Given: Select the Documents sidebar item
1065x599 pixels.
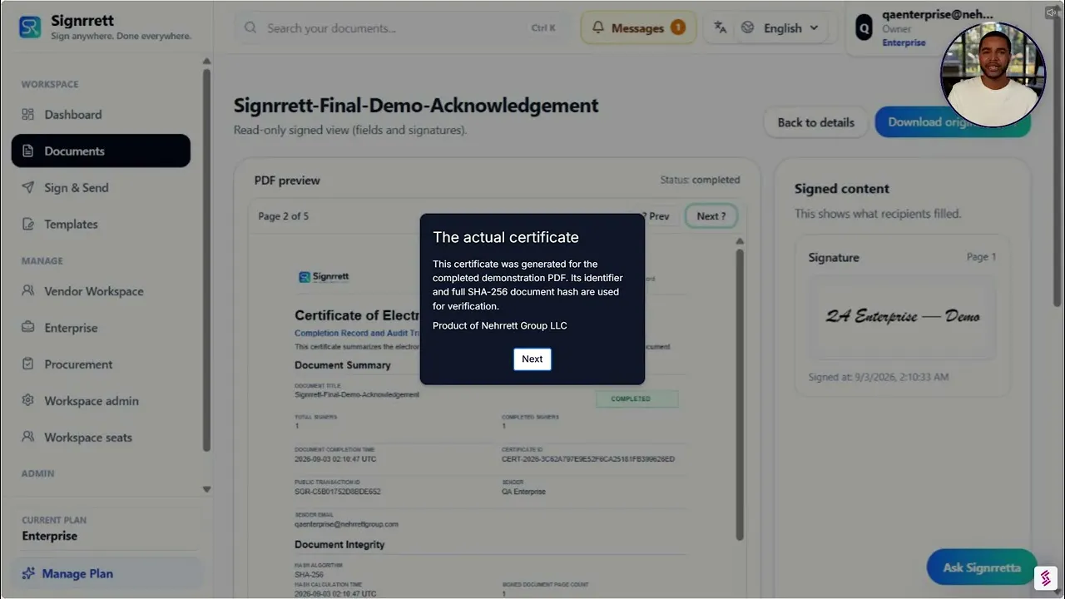Looking at the screenshot, I should click(x=101, y=151).
